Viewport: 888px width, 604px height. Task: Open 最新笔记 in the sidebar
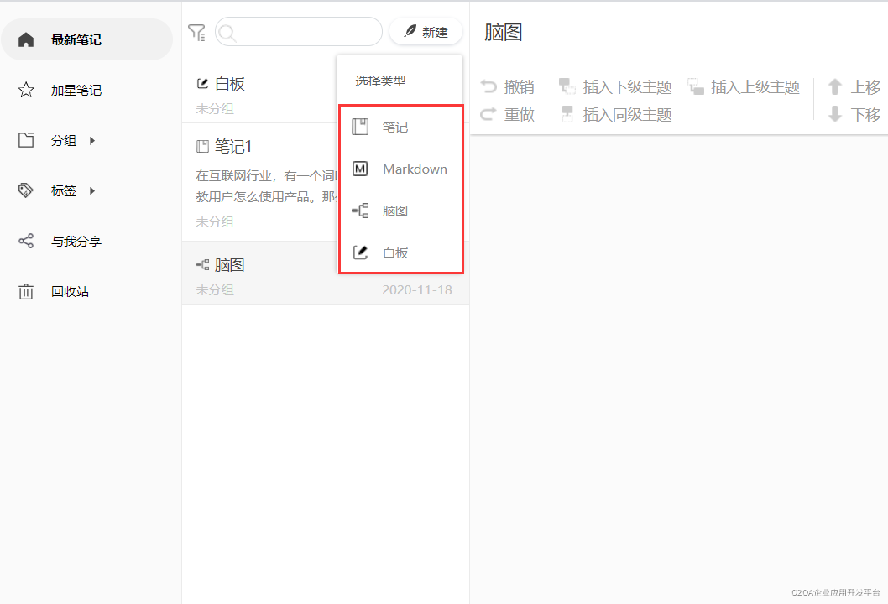click(87, 39)
